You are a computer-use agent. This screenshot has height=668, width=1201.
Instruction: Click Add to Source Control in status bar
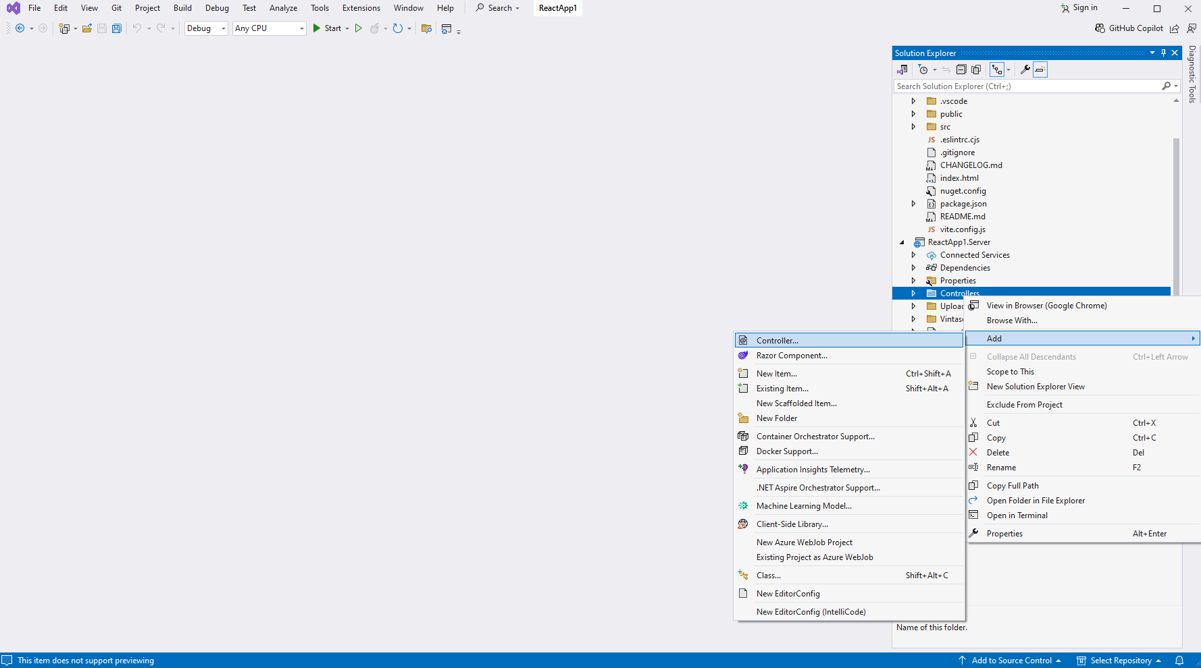(1011, 661)
